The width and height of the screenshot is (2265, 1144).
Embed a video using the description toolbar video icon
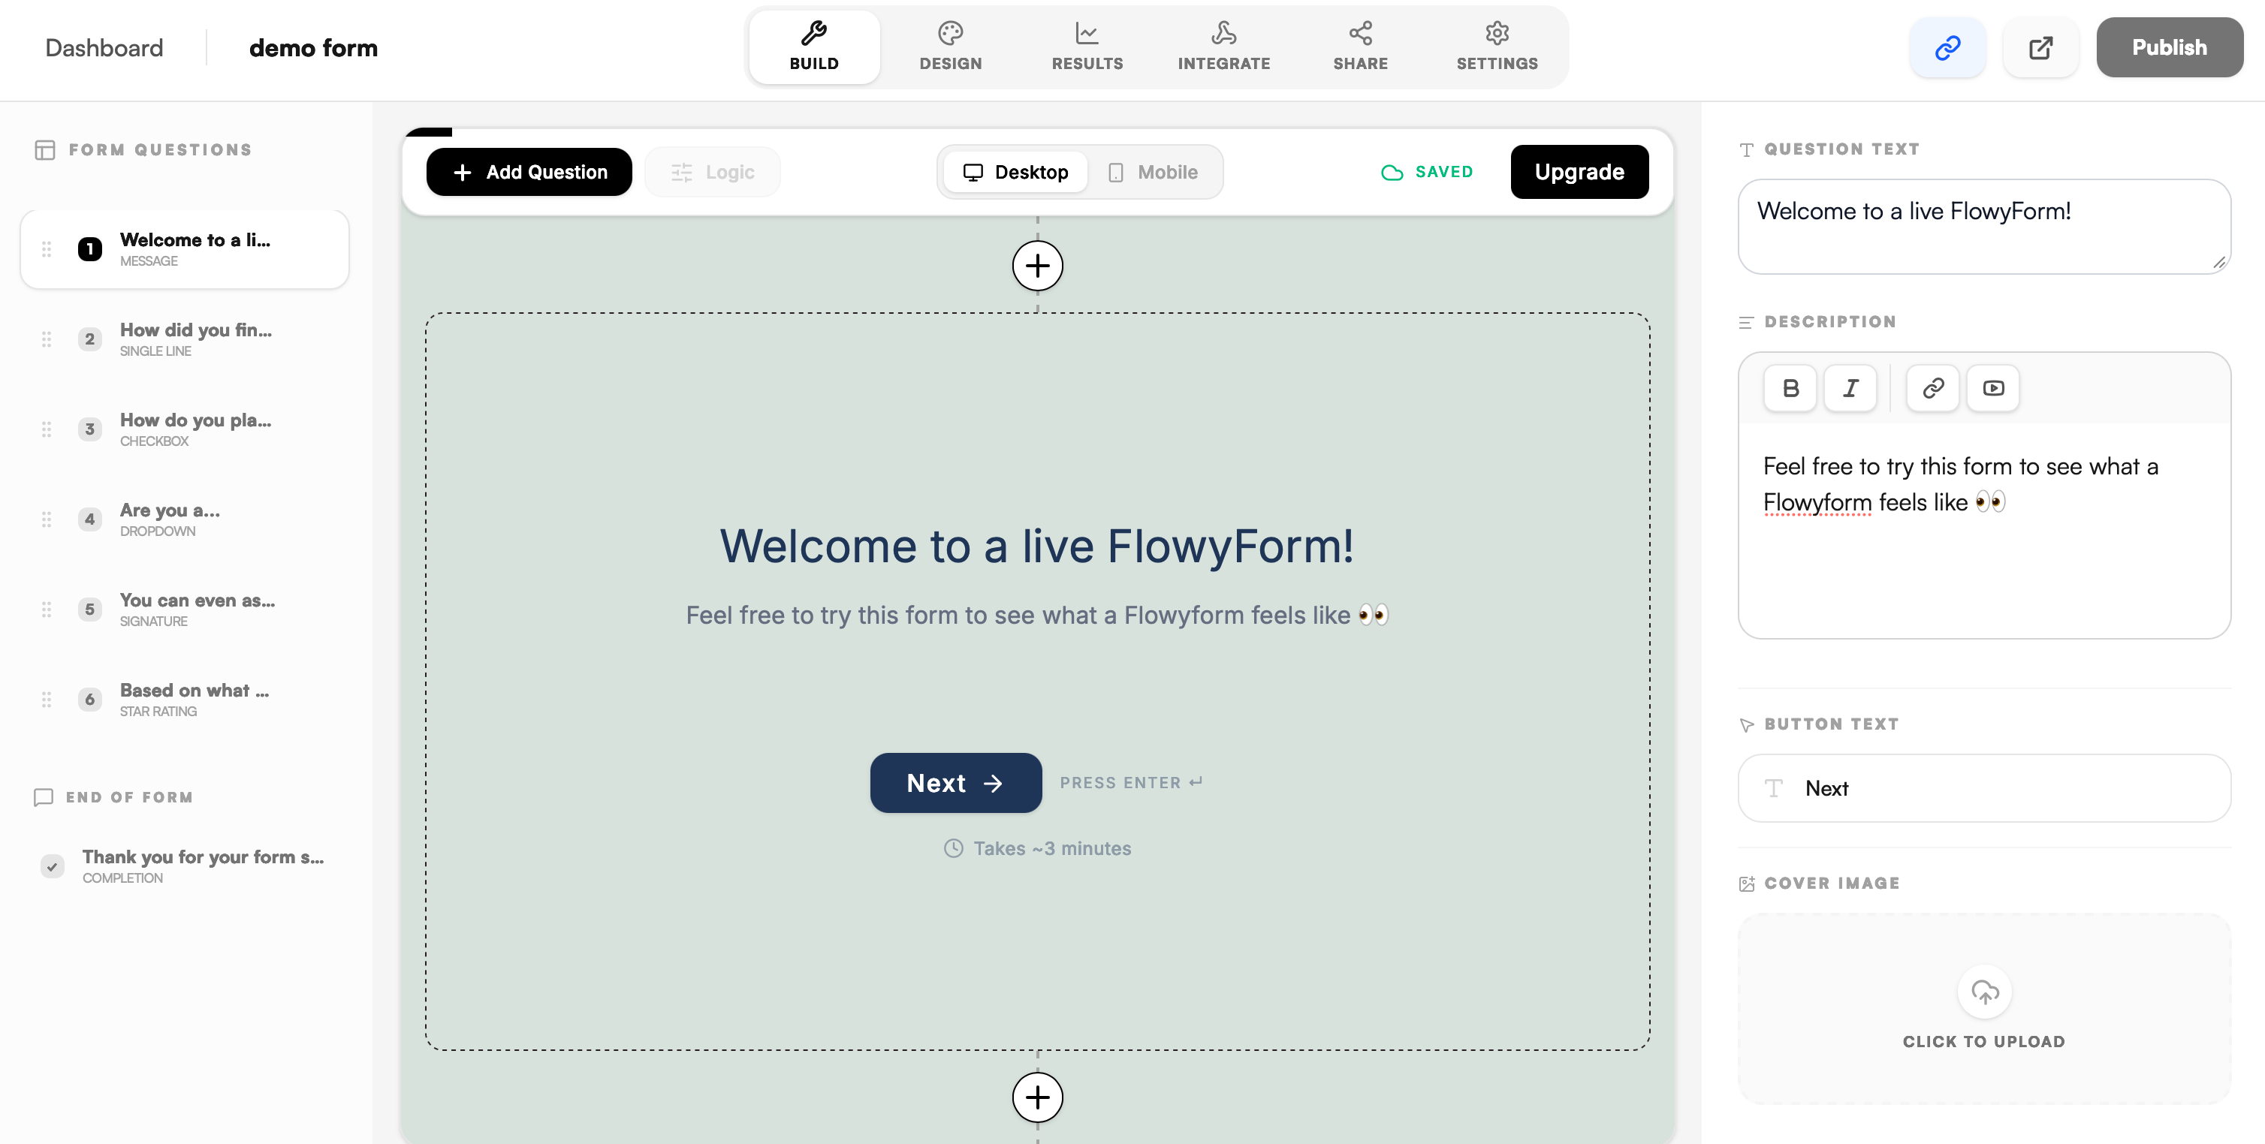coord(1993,387)
